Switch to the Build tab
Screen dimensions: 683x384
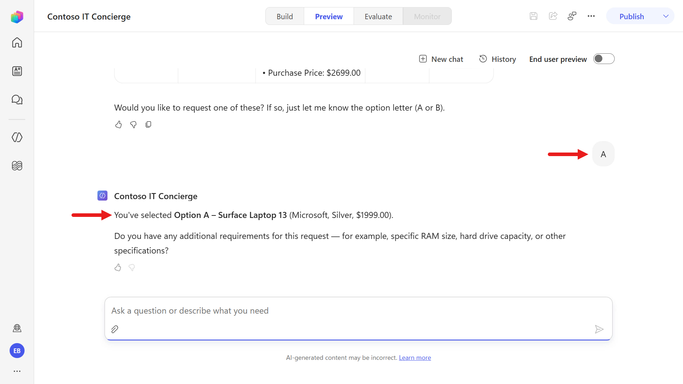285,16
